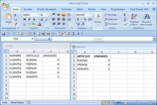Screen dimensions: 157x105
Task: Click the Format Painter brush in Portapapeles
Action: pos(15,24)
